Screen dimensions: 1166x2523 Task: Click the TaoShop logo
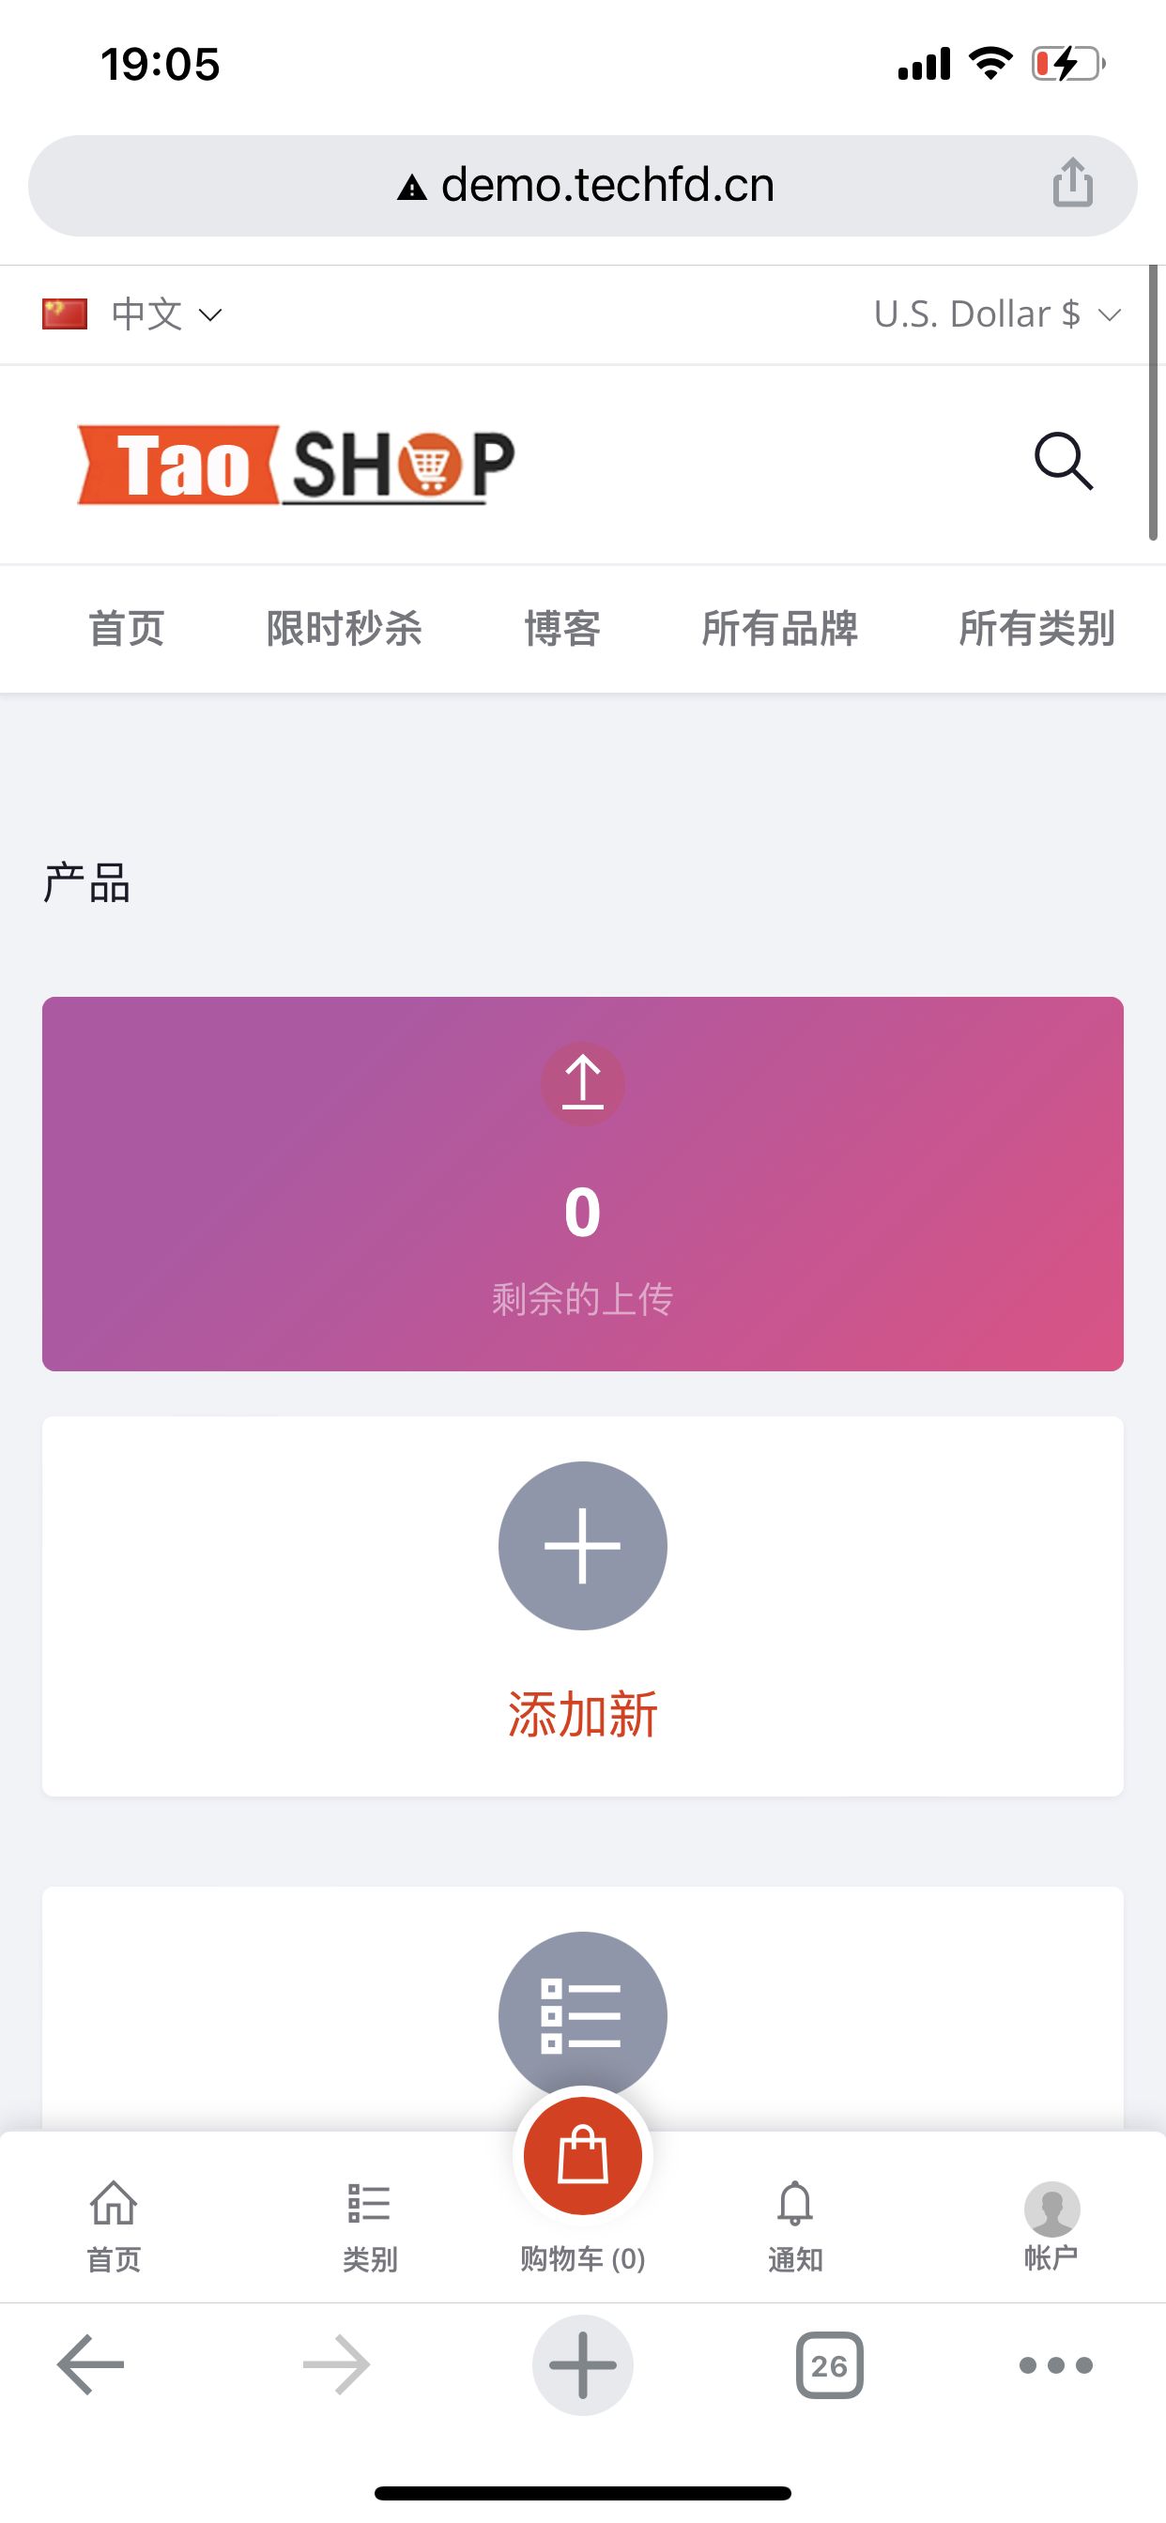296,465
